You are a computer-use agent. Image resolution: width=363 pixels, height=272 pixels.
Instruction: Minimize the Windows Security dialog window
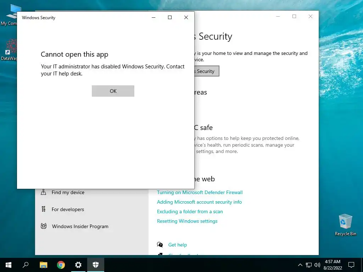point(153,17)
